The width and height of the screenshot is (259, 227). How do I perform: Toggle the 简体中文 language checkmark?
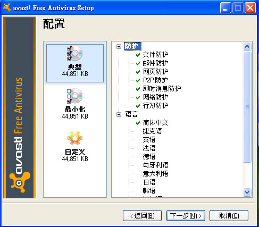(x=138, y=123)
